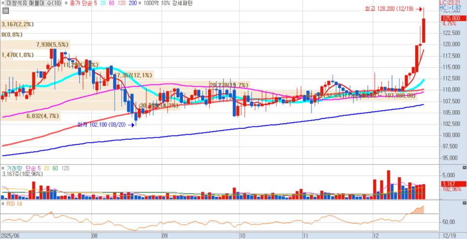Select the magenta 60-day price MA legend

[113, 3]
